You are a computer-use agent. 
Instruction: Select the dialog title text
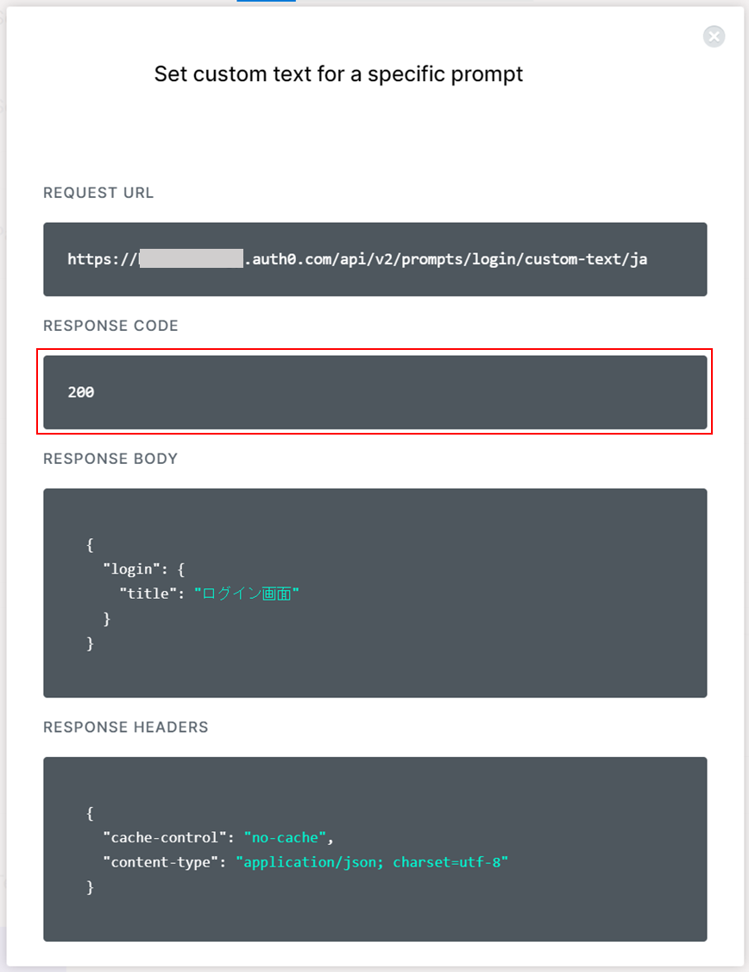pos(337,73)
